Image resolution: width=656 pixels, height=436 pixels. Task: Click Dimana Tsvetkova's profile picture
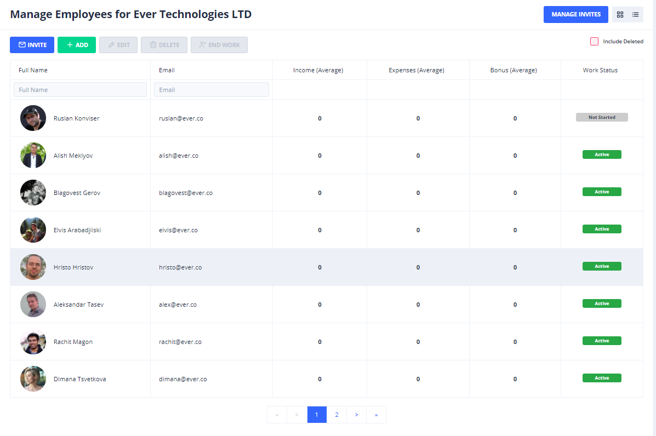(x=33, y=379)
